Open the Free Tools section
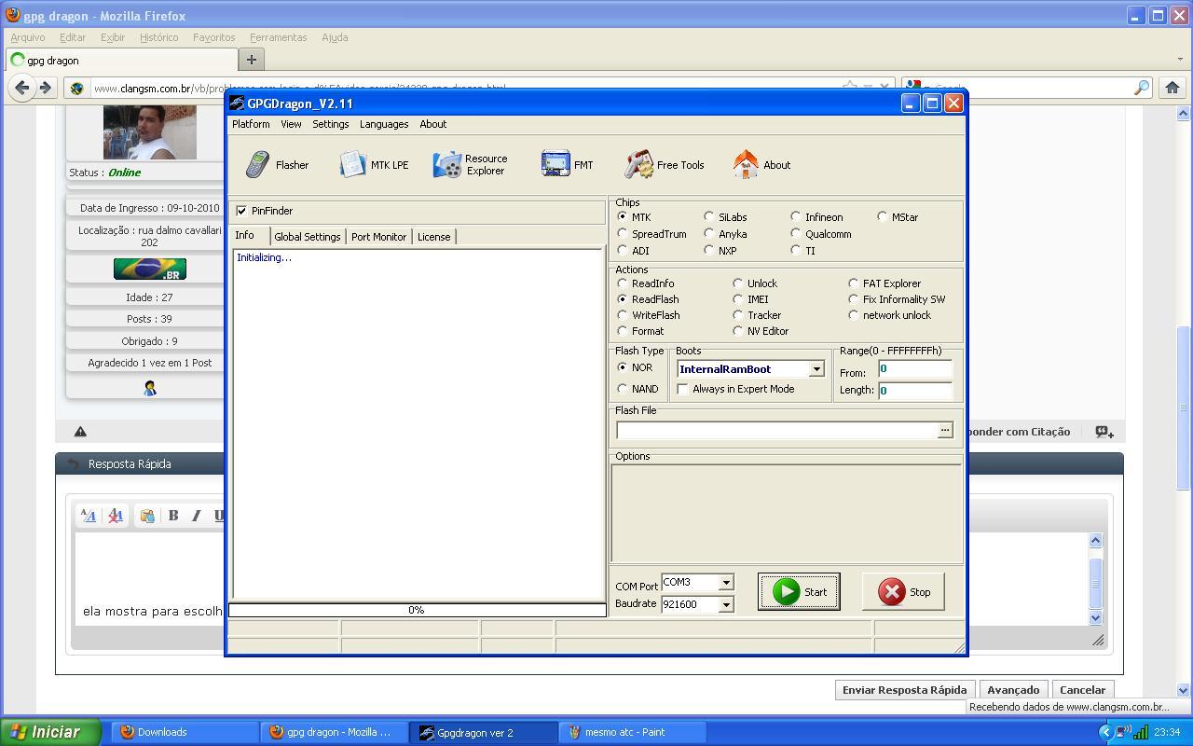The width and height of the screenshot is (1193, 746). (665, 165)
